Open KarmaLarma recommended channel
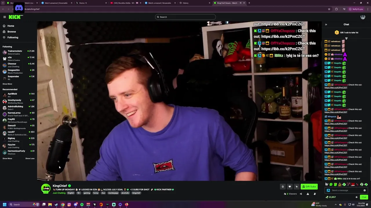This screenshot has width=371, height=208. (19, 114)
